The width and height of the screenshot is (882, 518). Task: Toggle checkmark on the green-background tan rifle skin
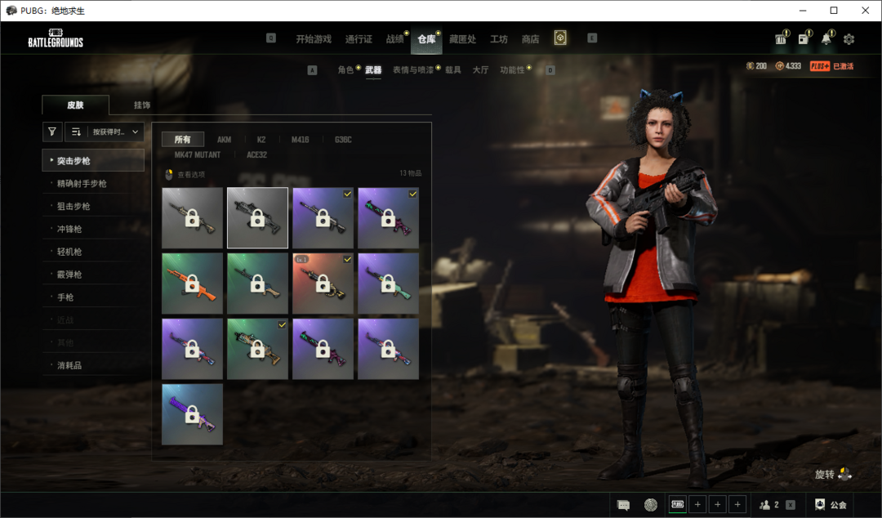coord(283,325)
